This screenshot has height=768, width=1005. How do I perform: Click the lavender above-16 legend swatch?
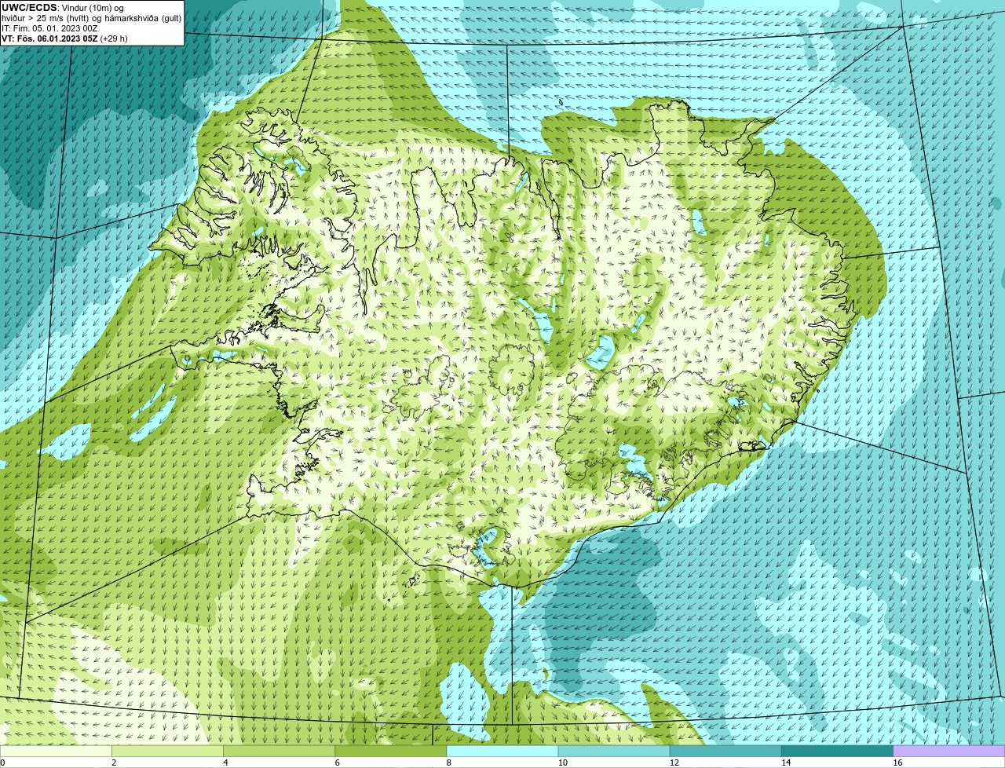(948, 752)
